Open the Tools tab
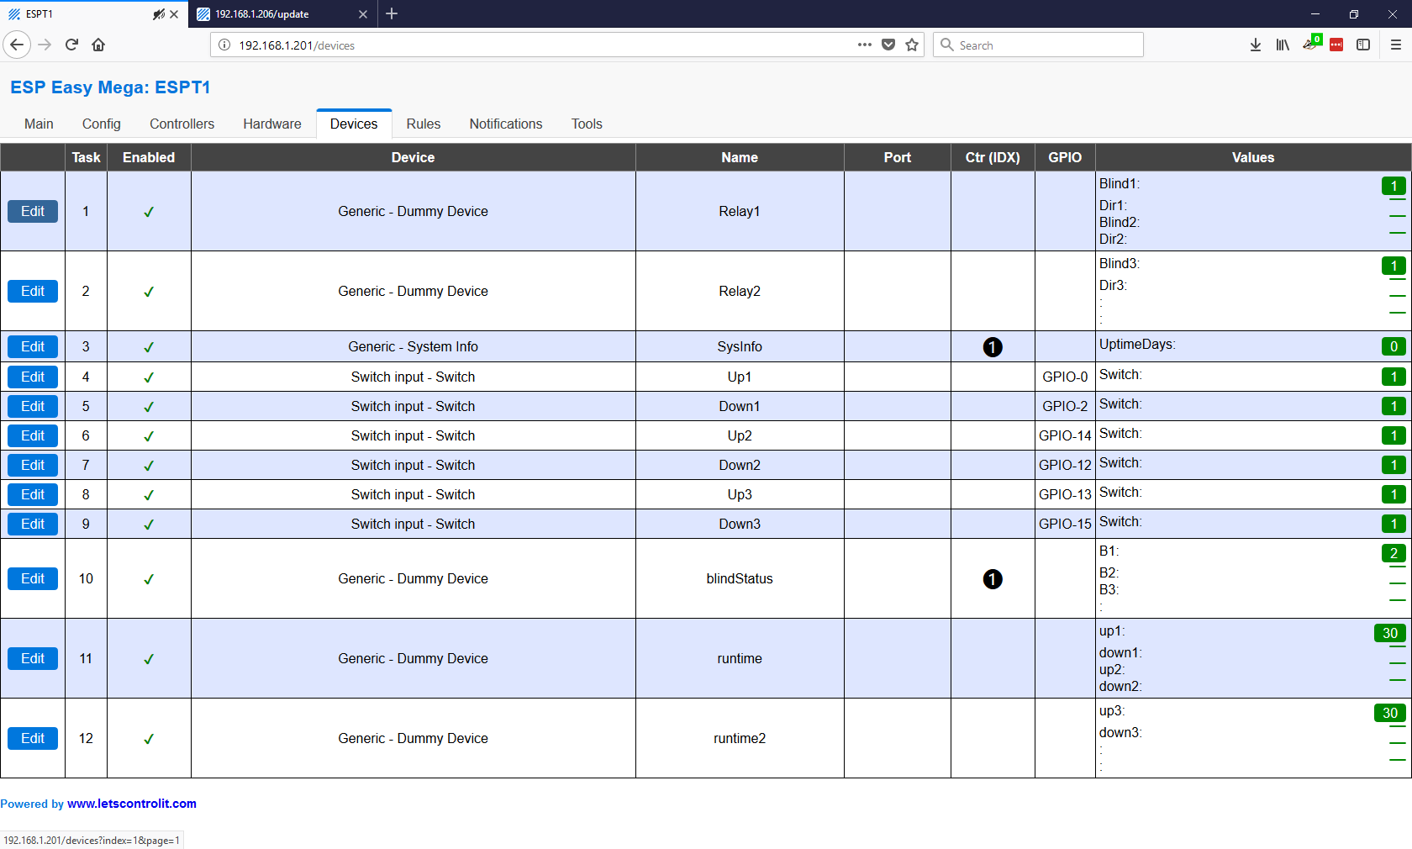This screenshot has height=849, width=1412. 587,124
